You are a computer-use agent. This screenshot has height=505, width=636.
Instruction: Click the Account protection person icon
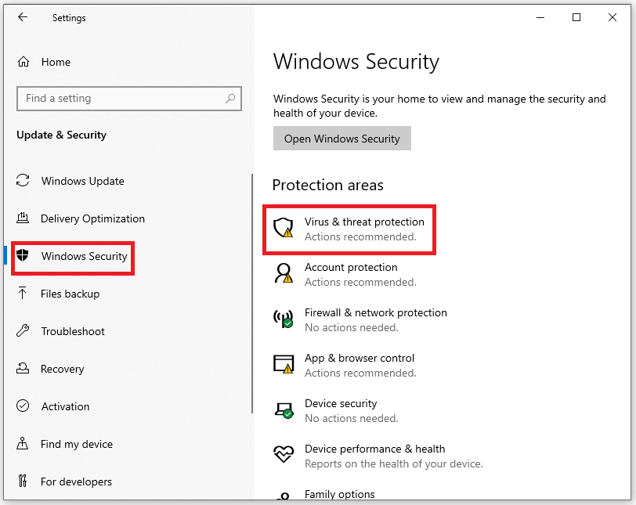[283, 273]
